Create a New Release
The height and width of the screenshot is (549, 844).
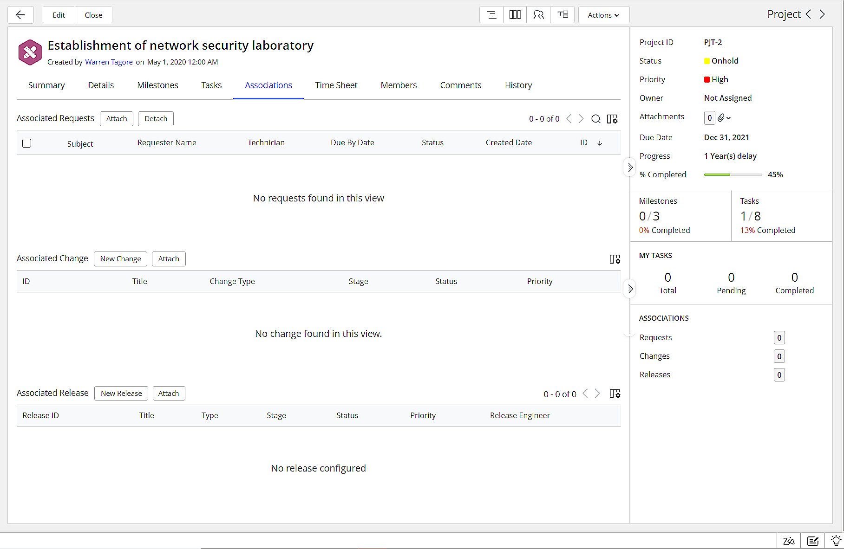coord(121,394)
